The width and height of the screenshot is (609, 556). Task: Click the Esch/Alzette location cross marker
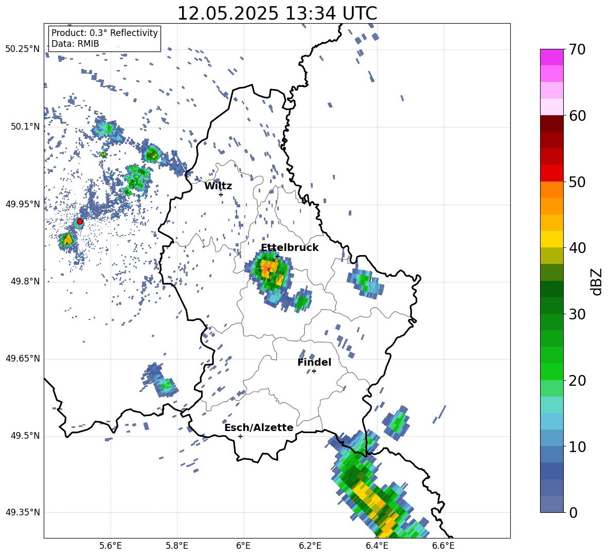(x=240, y=436)
